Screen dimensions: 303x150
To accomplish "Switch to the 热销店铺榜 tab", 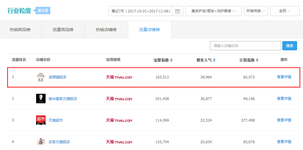I will (106, 30).
